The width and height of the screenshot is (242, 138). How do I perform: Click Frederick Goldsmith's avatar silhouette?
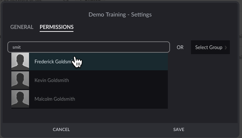pyautogui.click(x=20, y=61)
